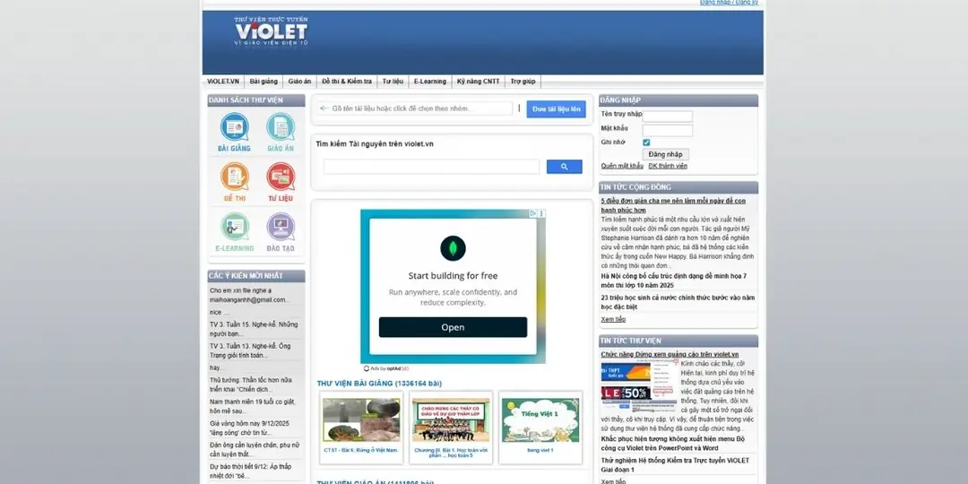Open the Đề thi library icon
Image resolution: width=968 pixels, height=484 pixels.
[235, 182]
